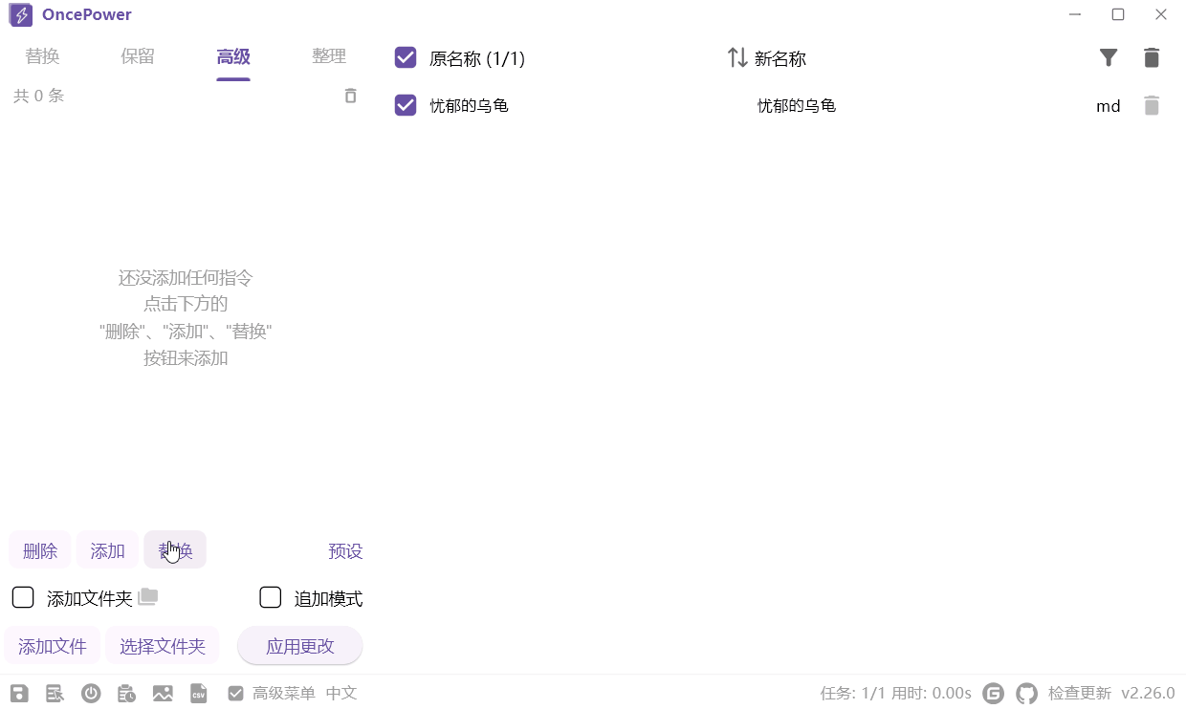This screenshot has height=709, width=1186.
Task: Enable the 添加文件夹 checkbox
Action: point(23,598)
